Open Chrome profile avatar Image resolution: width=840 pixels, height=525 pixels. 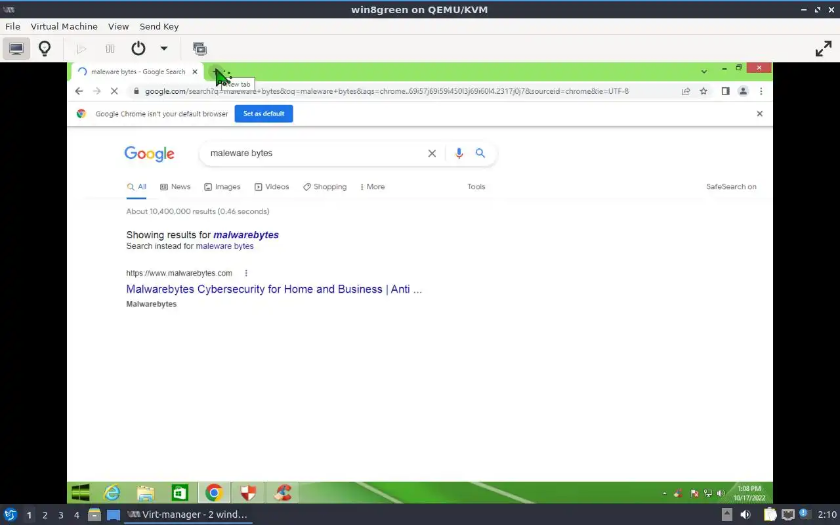pos(743,91)
